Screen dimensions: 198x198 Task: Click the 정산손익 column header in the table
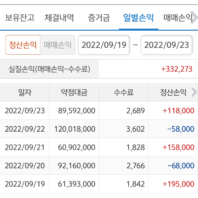pos(172,92)
